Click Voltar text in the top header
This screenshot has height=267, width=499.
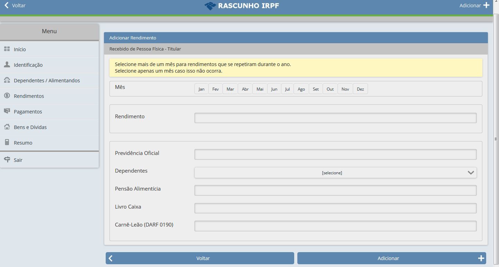(x=19, y=6)
